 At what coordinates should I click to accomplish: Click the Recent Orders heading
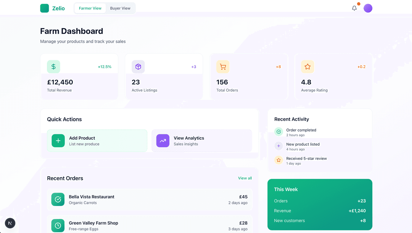(65, 178)
